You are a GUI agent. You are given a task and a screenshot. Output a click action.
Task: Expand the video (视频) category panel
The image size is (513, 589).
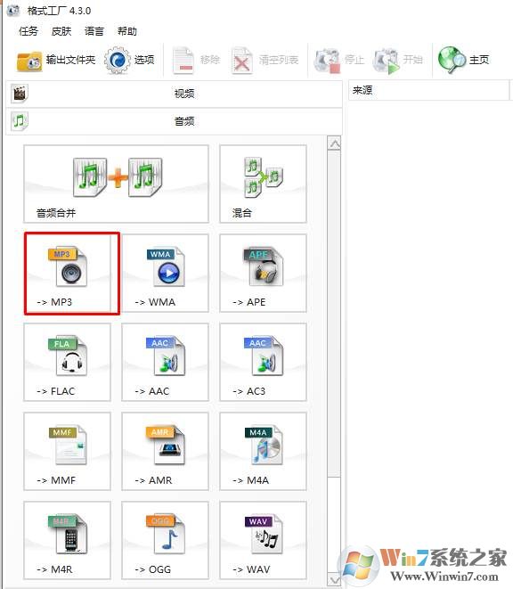(x=175, y=94)
